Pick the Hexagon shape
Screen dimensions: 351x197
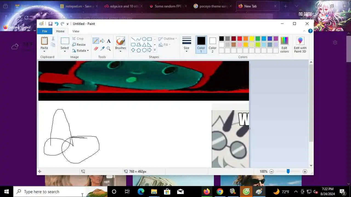(x=144, y=50)
